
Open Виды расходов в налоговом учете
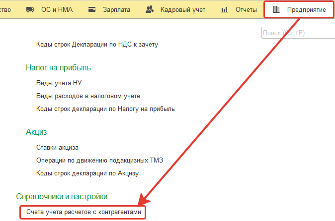pos(88,96)
